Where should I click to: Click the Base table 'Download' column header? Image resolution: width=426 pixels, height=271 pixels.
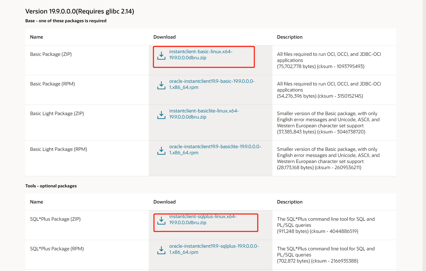164,37
